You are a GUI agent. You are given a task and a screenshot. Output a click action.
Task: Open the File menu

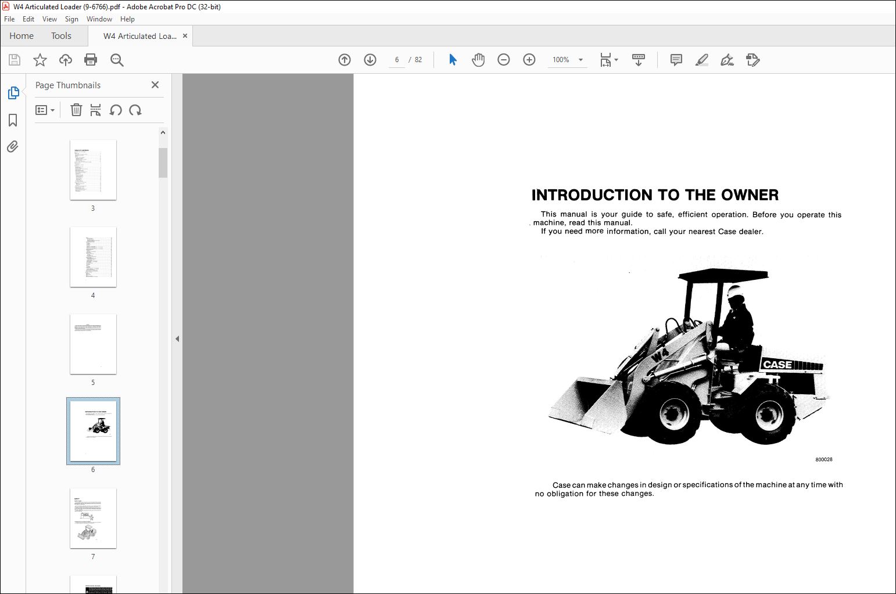(x=9, y=19)
